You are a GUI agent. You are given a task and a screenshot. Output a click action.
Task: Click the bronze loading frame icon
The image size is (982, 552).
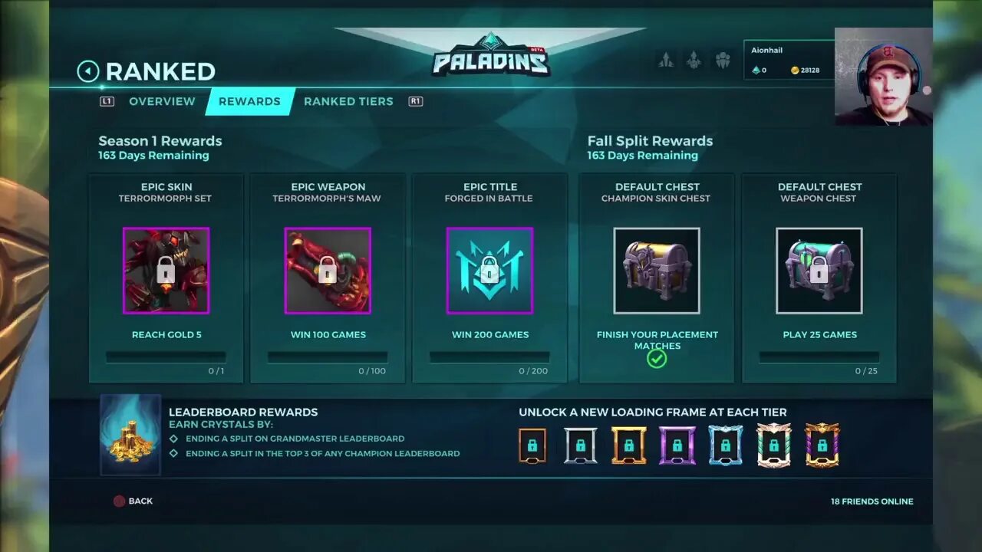coord(532,445)
